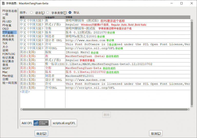Select TTF名称 in the sidebar
The width and height of the screenshot is (197, 138).
coord(8,32)
